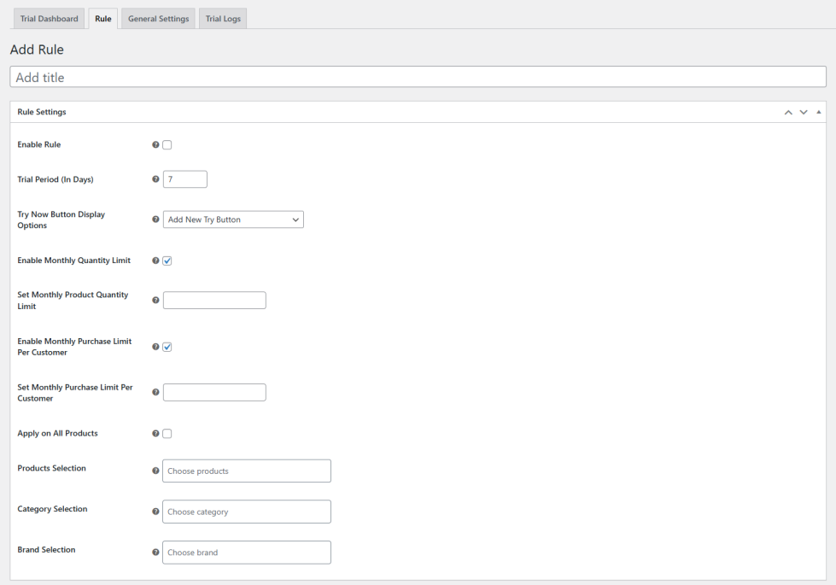This screenshot has width=836, height=585.
Task: Go to the Trial Logs tab
Action: (x=223, y=19)
